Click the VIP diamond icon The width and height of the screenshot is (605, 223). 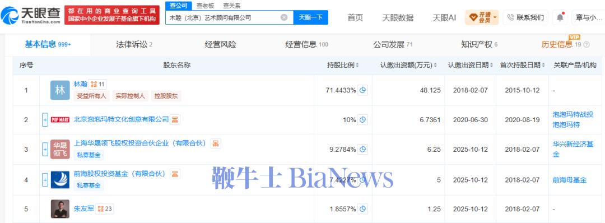(x=473, y=17)
